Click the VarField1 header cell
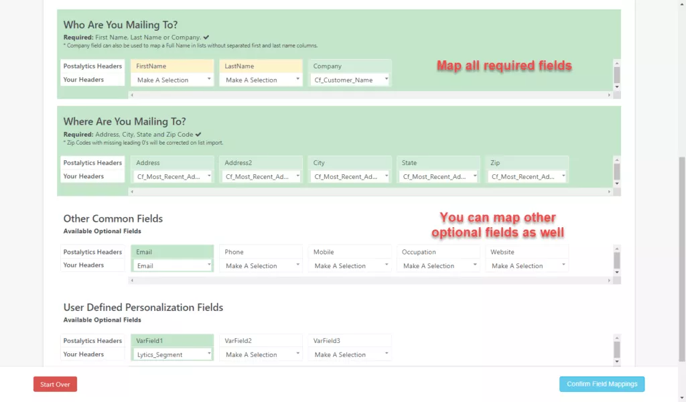This screenshot has height=402, width=686. coord(172,341)
